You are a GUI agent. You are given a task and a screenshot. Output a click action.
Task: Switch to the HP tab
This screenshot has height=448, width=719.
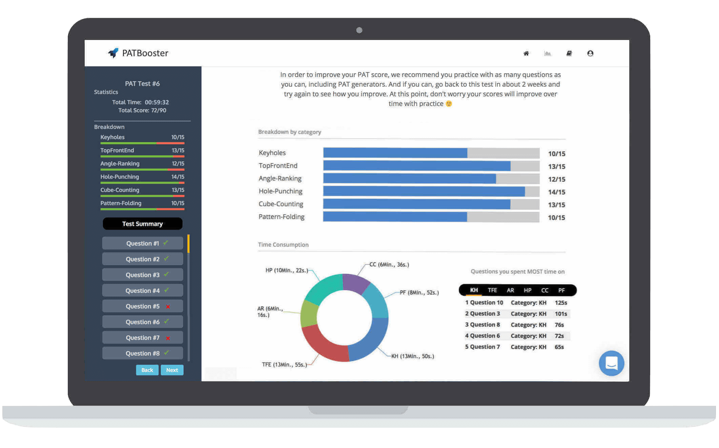pos(528,290)
